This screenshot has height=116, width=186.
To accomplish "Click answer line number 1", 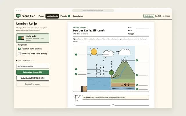I will tap(93, 105).
